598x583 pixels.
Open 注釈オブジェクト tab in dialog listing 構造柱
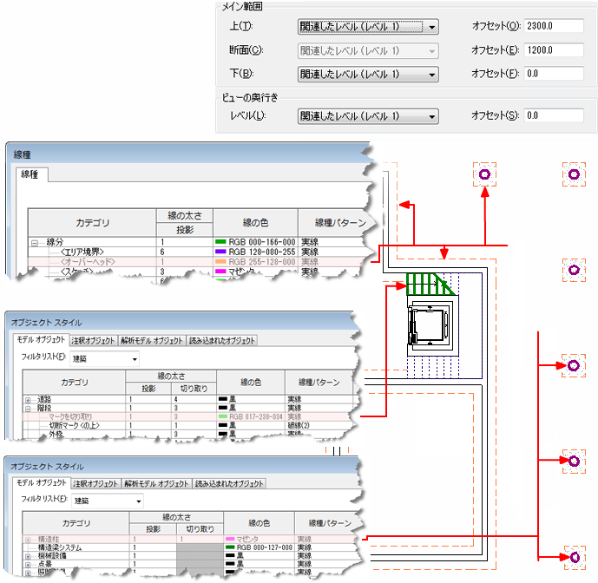pos(95,483)
